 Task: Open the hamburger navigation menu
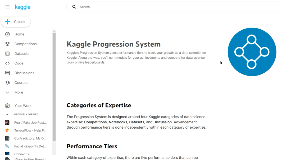click(x=7, y=7)
